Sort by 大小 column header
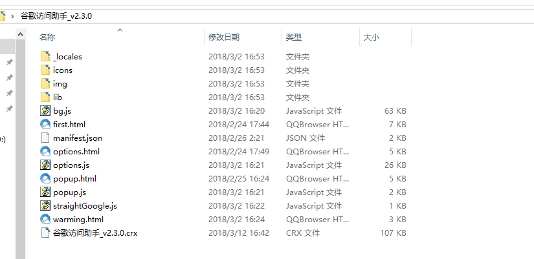This screenshot has width=534, height=259. (x=371, y=38)
